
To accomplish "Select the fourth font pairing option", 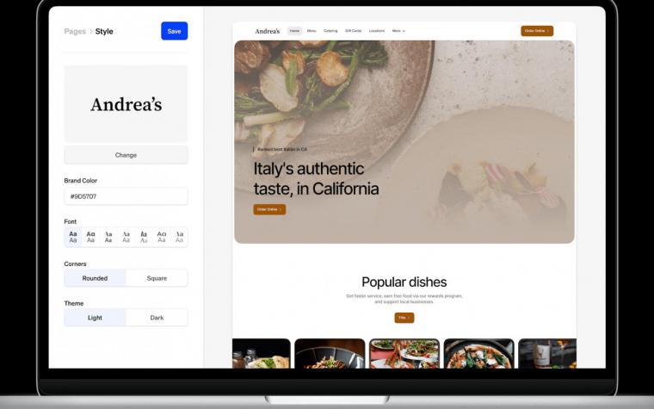I will click(x=126, y=237).
